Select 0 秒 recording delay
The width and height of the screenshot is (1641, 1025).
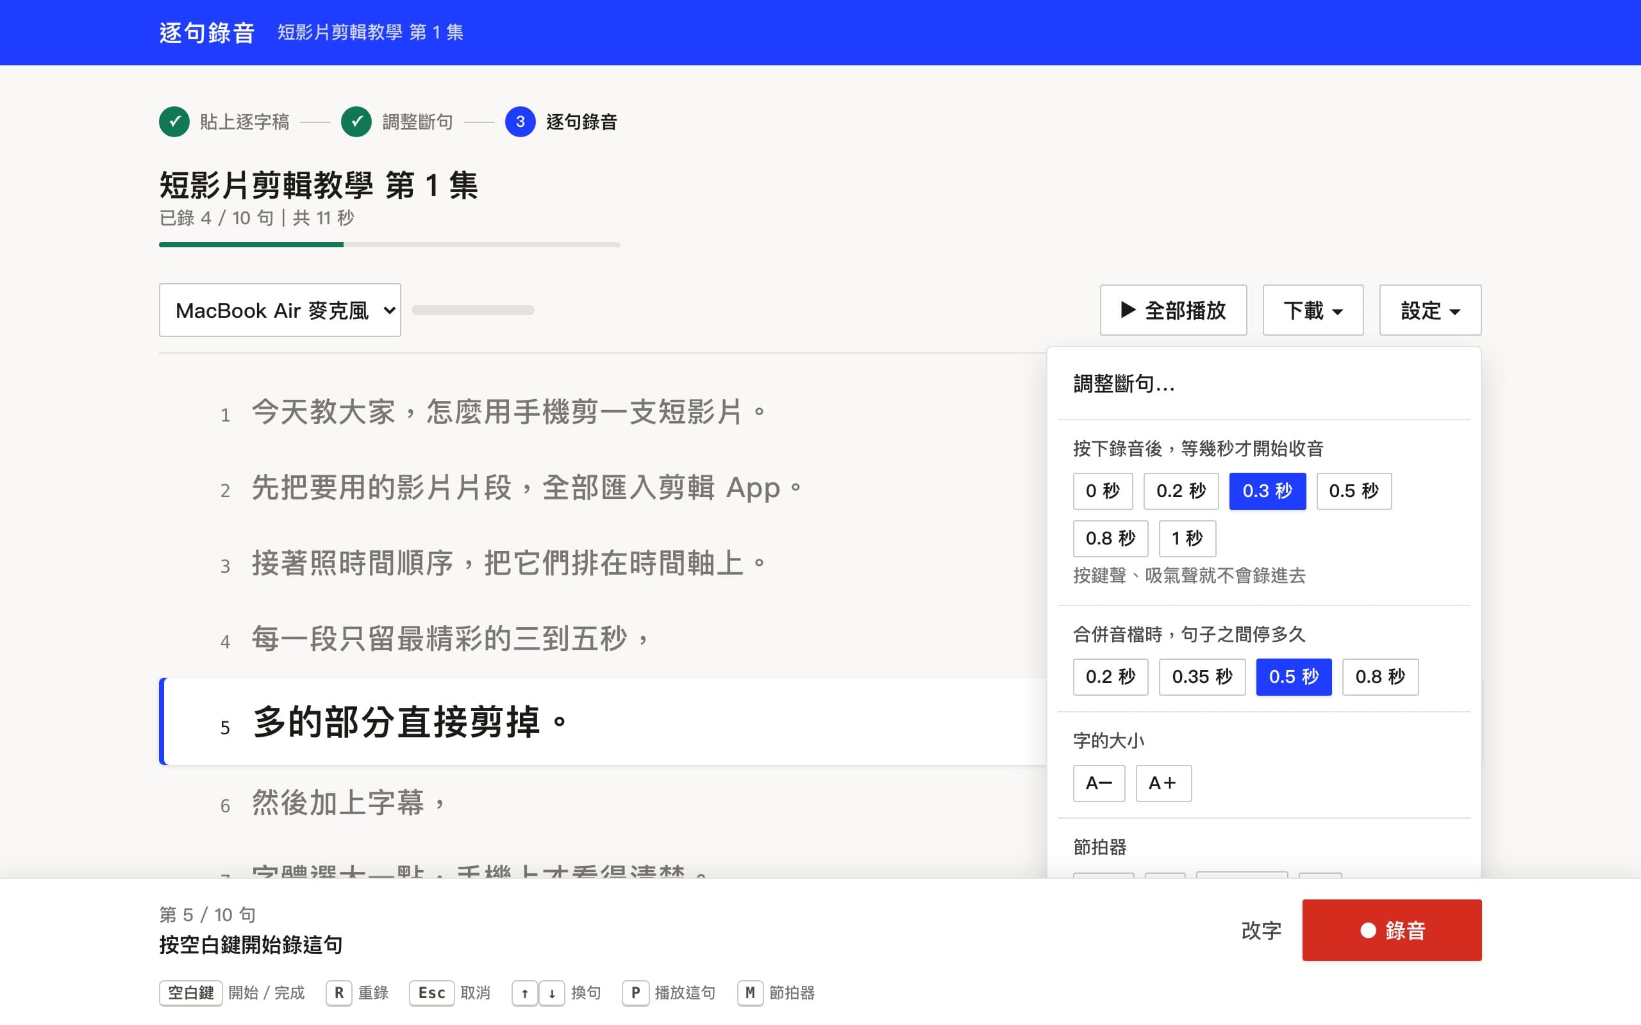[1103, 491]
